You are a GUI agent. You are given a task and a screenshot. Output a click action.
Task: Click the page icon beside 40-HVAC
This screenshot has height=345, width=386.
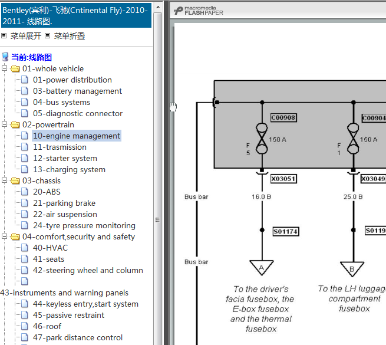pyautogui.click(x=24, y=248)
